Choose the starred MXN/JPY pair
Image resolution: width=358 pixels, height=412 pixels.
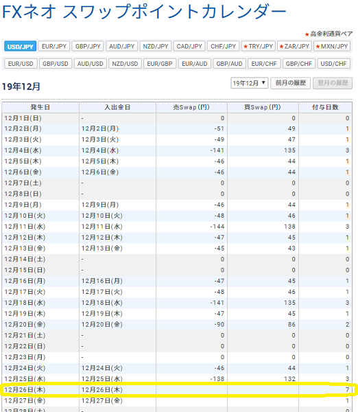coord(332,47)
